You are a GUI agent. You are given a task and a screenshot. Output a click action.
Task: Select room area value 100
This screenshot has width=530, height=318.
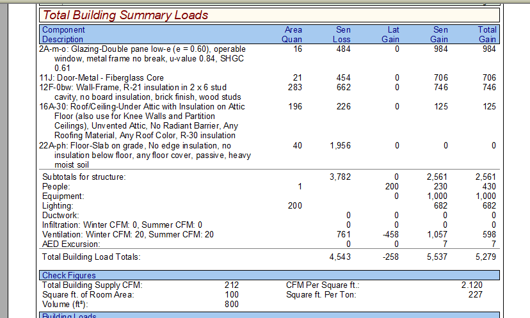(232, 295)
